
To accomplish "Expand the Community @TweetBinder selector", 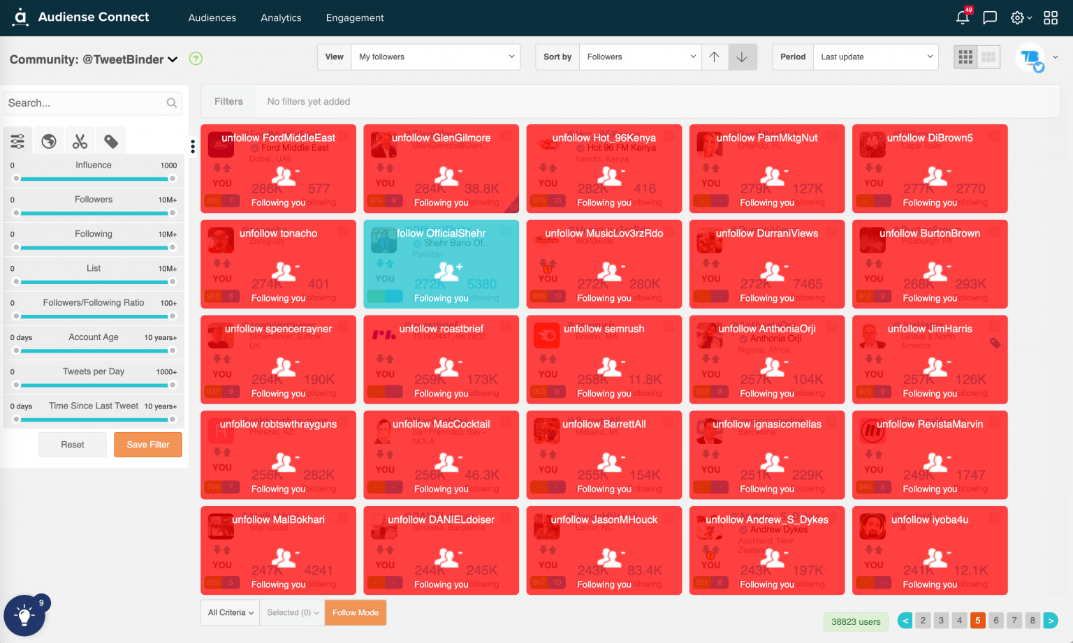I will point(172,59).
